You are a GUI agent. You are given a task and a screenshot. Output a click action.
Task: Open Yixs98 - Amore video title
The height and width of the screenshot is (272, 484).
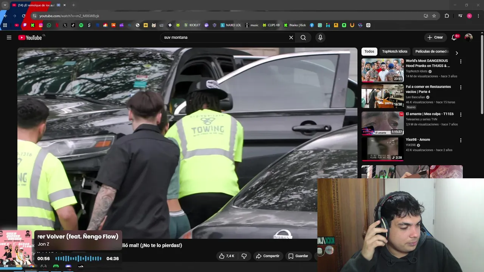click(x=418, y=140)
